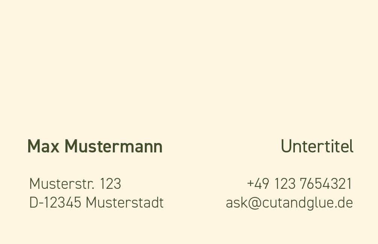Click the city name Musterstadt

[125, 203]
